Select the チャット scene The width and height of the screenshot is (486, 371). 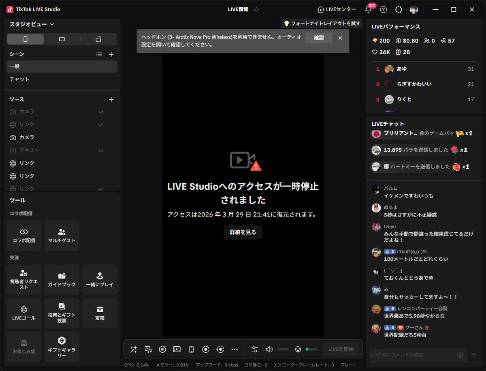click(62, 79)
